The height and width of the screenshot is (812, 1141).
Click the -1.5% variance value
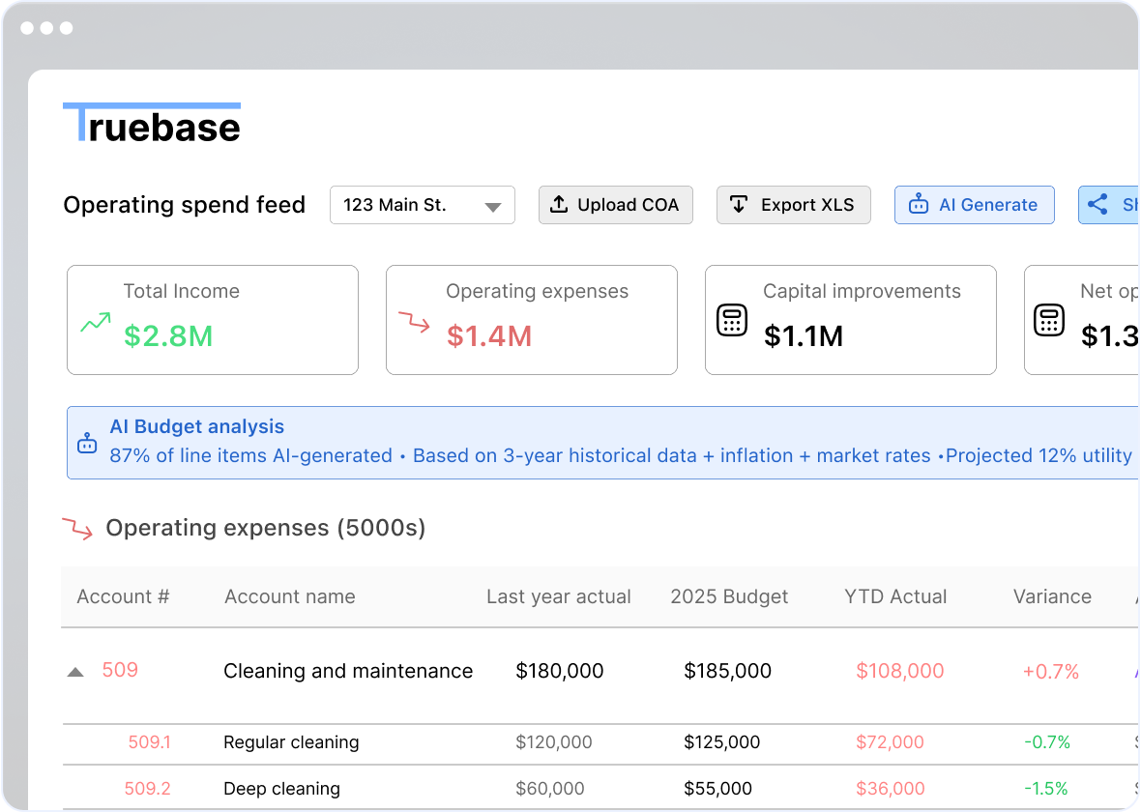point(1046,789)
